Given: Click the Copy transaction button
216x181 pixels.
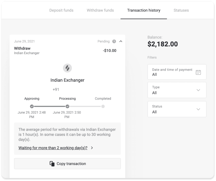Looking at the screenshot, I should [x=67, y=164].
